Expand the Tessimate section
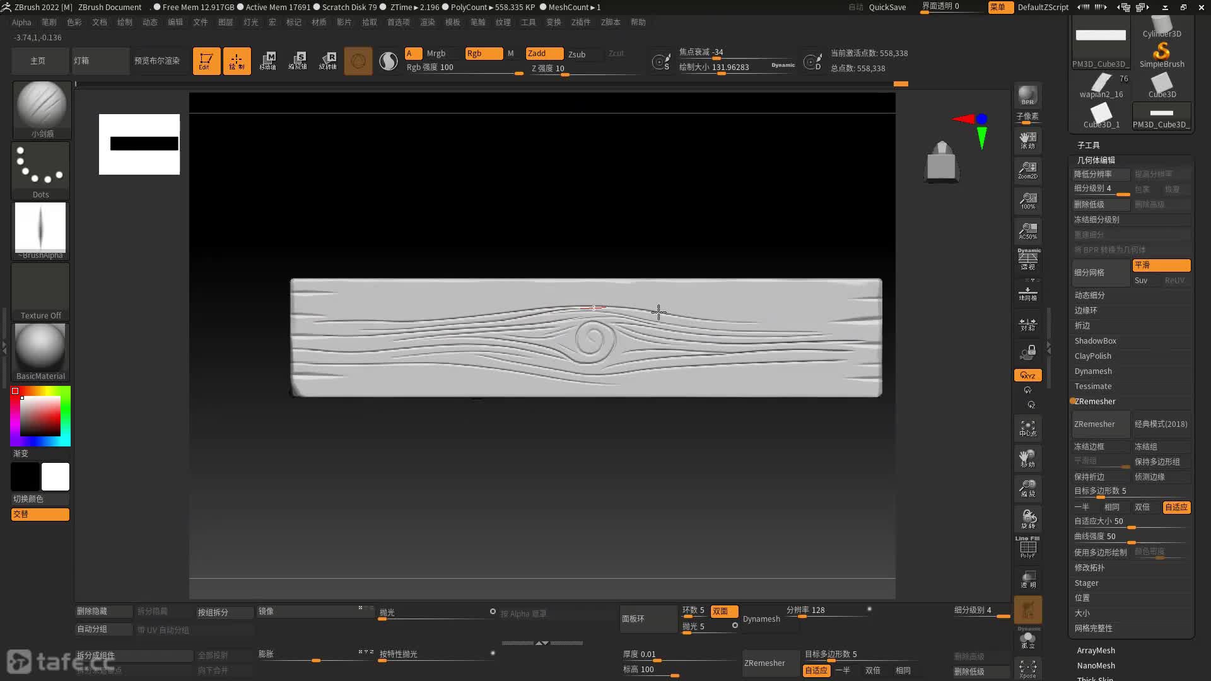The height and width of the screenshot is (681, 1211). (x=1093, y=386)
